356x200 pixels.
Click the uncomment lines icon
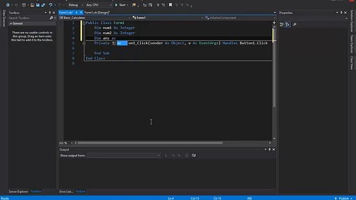tap(163, 5)
